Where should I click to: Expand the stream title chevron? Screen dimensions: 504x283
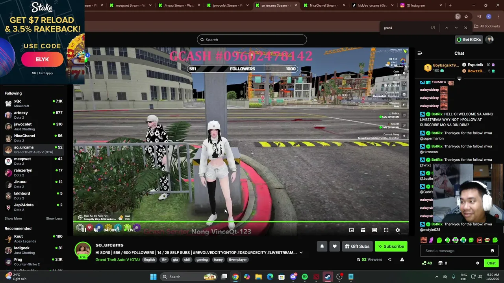click(x=301, y=253)
